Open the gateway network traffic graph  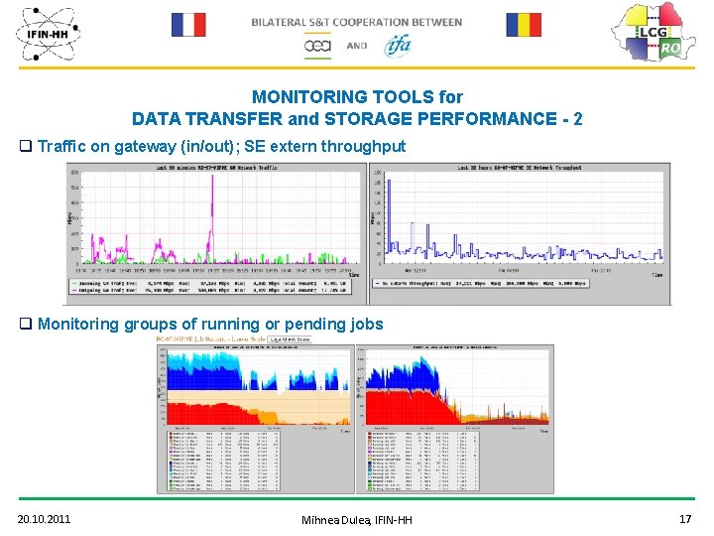pyautogui.click(x=216, y=234)
